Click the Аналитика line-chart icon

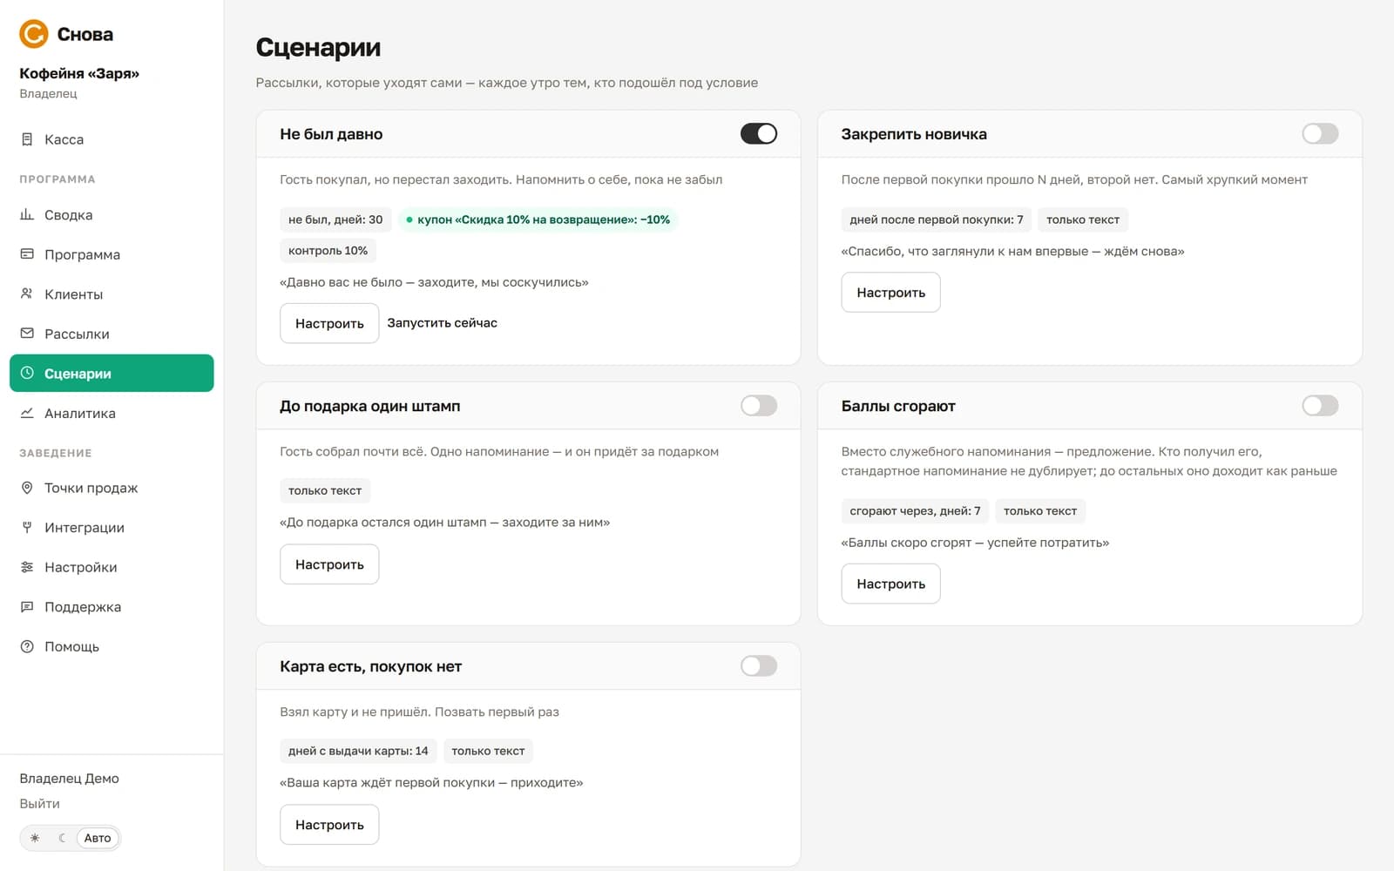[x=27, y=413]
